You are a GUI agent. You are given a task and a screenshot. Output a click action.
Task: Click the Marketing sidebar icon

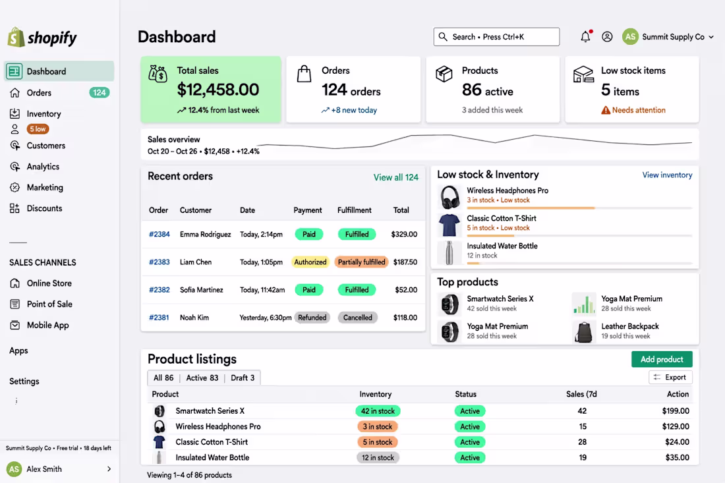pos(14,187)
